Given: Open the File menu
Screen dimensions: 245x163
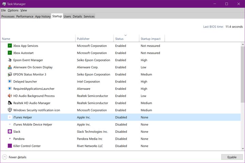Looking at the screenshot, I should 3,10.
